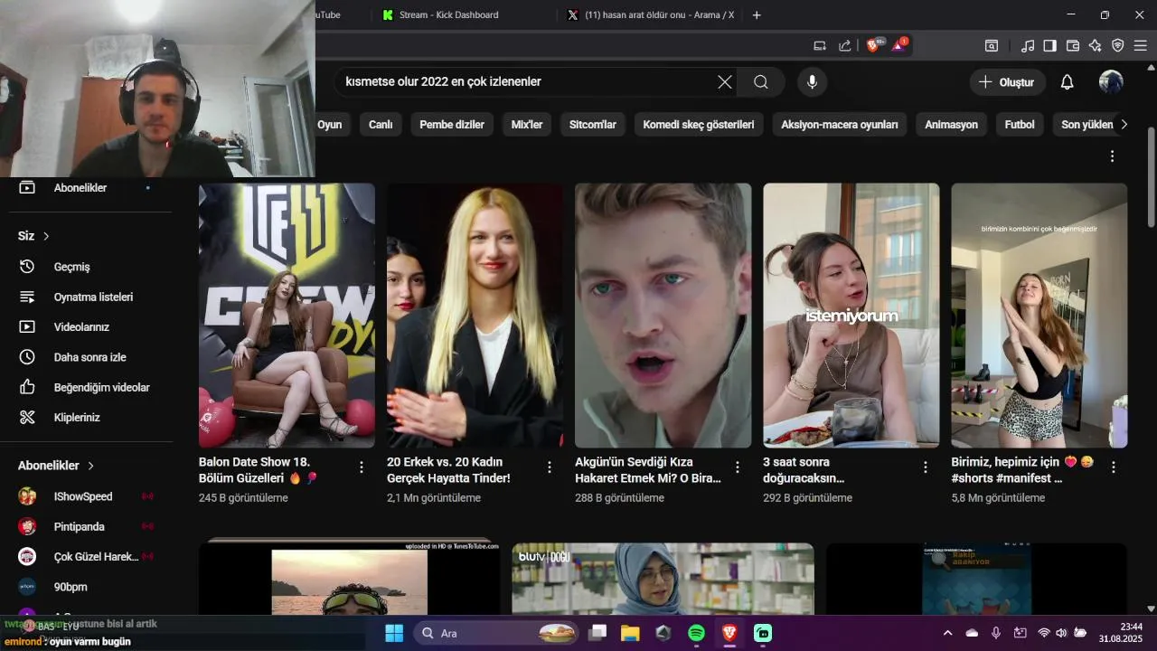This screenshot has width=1157, height=651.
Task: Open Brave Wallet icon
Action: click(x=1073, y=45)
